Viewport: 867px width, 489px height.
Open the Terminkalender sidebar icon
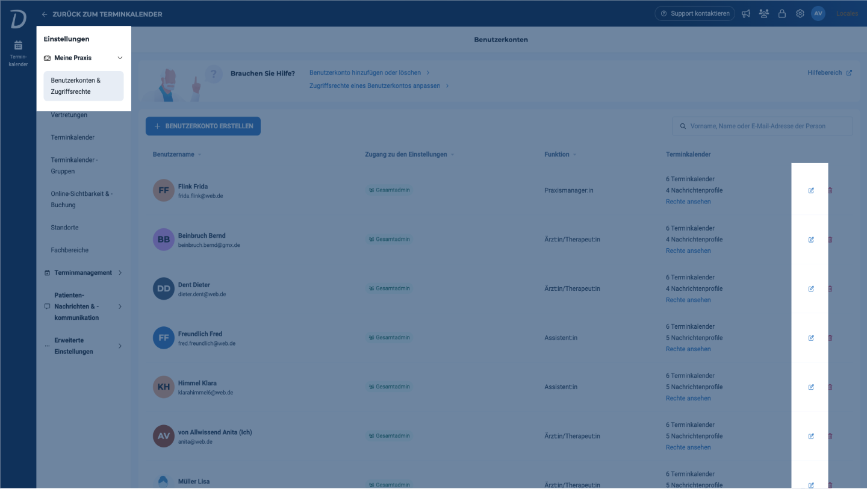(18, 52)
